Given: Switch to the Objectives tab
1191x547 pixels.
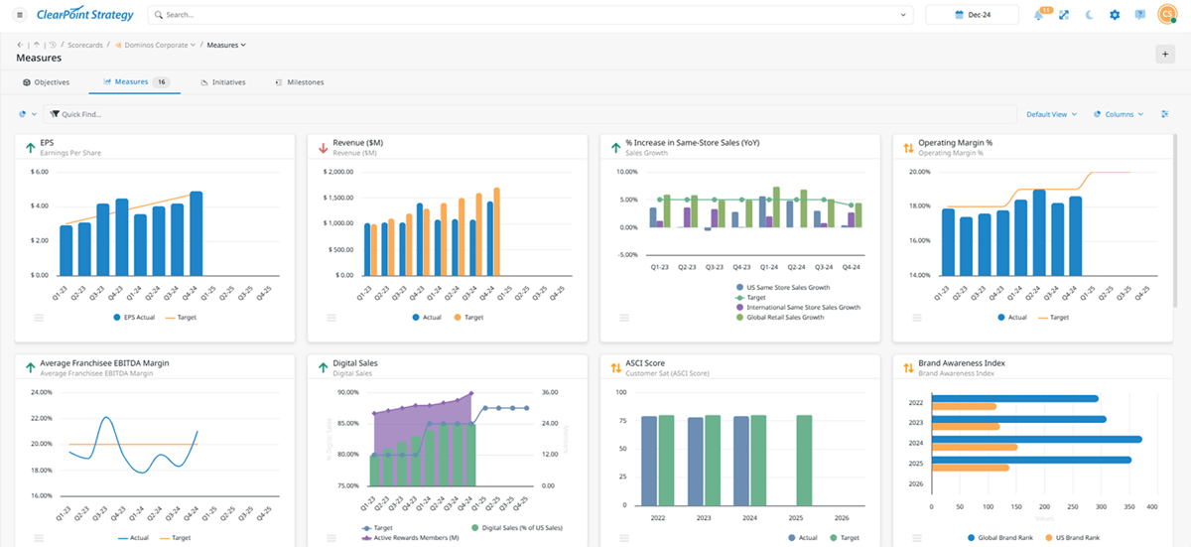Looking at the screenshot, I should (46, 82).
